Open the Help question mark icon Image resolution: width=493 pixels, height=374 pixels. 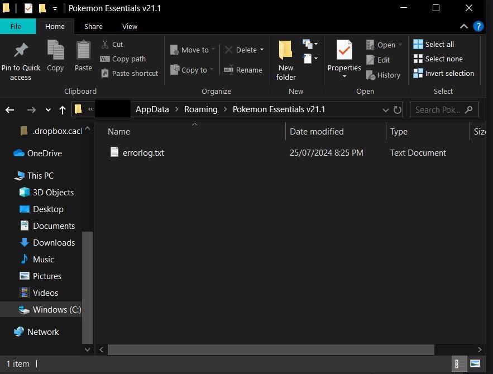tap(478, 26)
